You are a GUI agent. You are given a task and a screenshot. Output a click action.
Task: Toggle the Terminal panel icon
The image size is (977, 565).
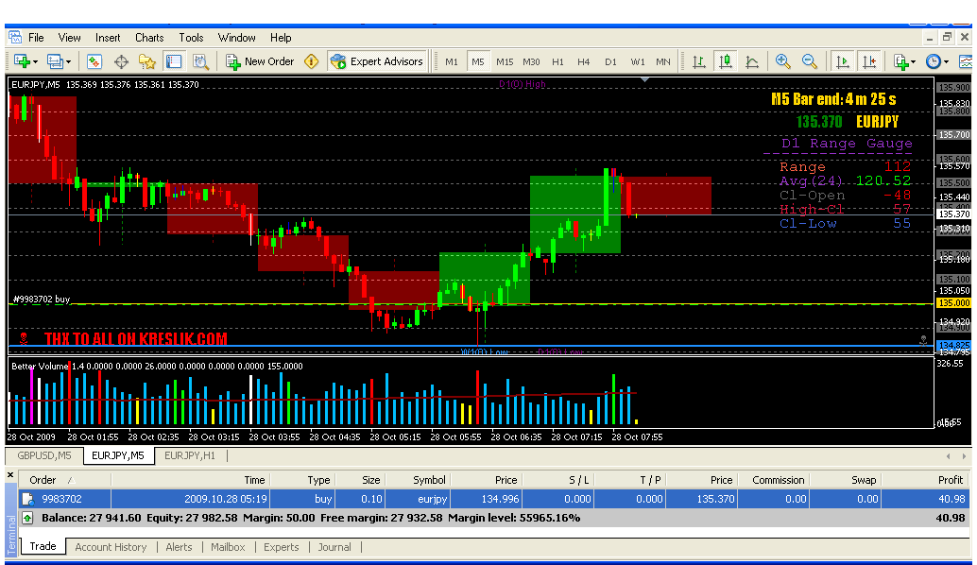point(174,61)
